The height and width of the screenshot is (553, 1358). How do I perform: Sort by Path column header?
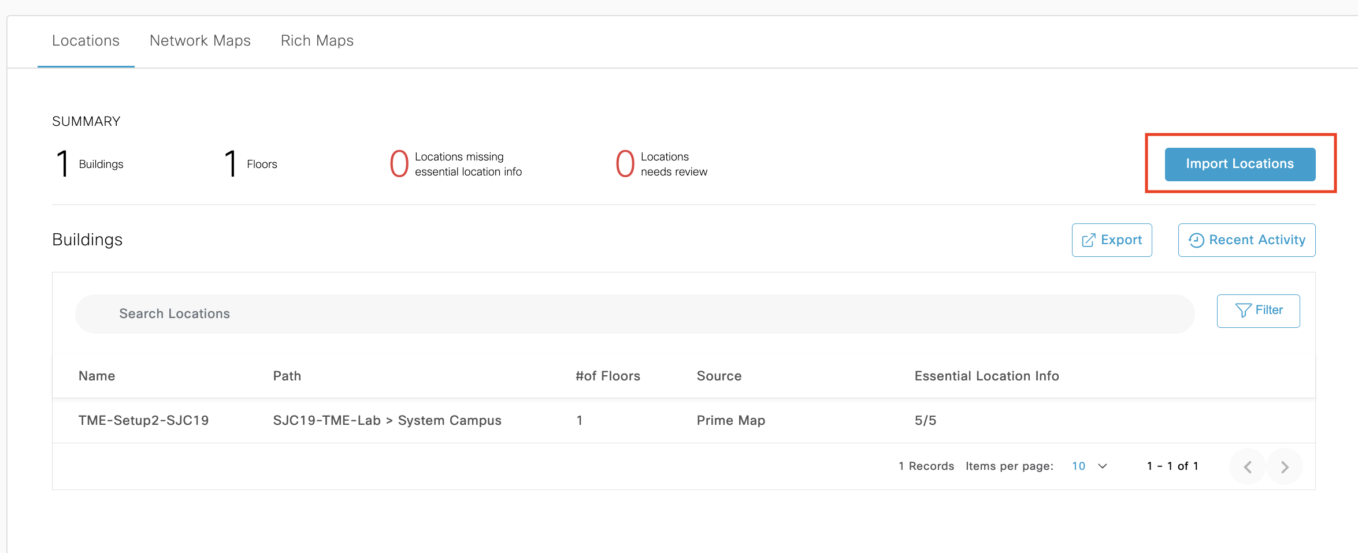287,376
